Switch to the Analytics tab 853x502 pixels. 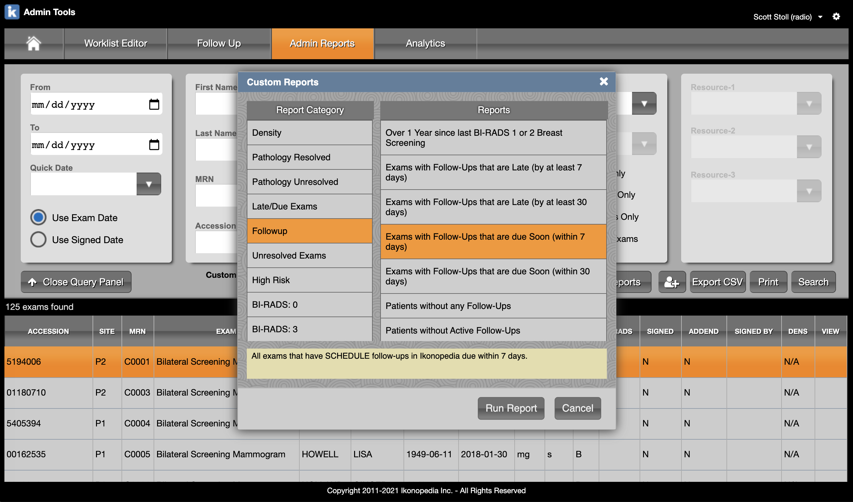(x=425, y=43)
